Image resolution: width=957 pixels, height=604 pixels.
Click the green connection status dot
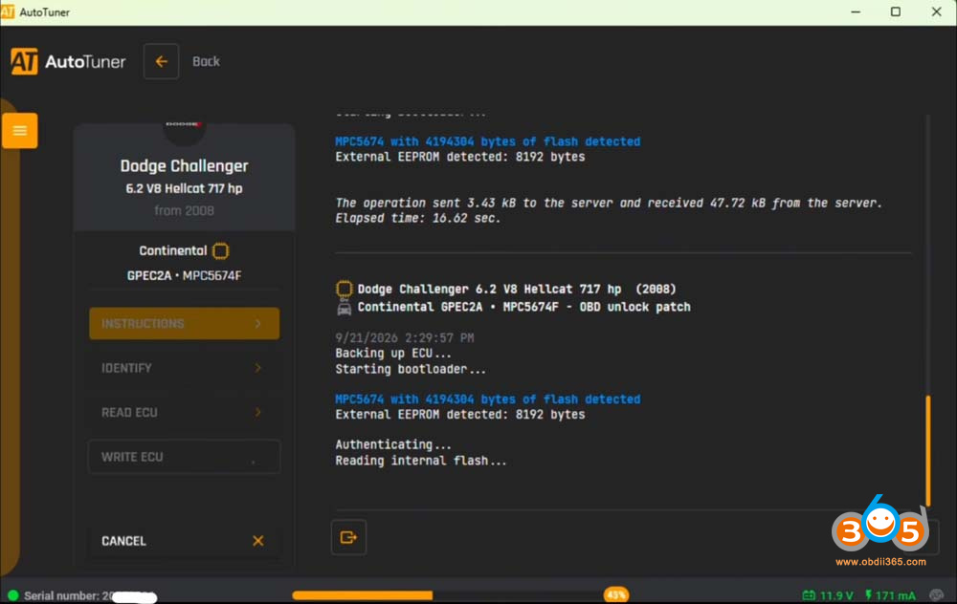coord(12,595)
